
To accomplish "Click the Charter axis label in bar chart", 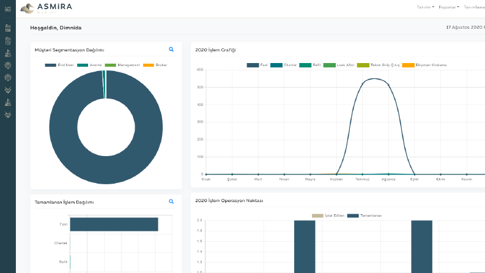I will pos(61,243).
